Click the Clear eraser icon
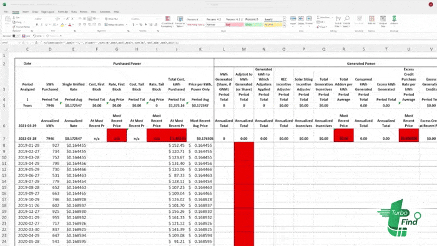437x246 pixels. point(318,27)
